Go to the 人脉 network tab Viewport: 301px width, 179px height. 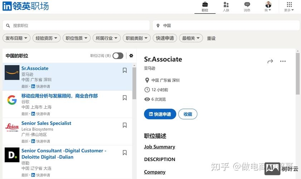226,7
